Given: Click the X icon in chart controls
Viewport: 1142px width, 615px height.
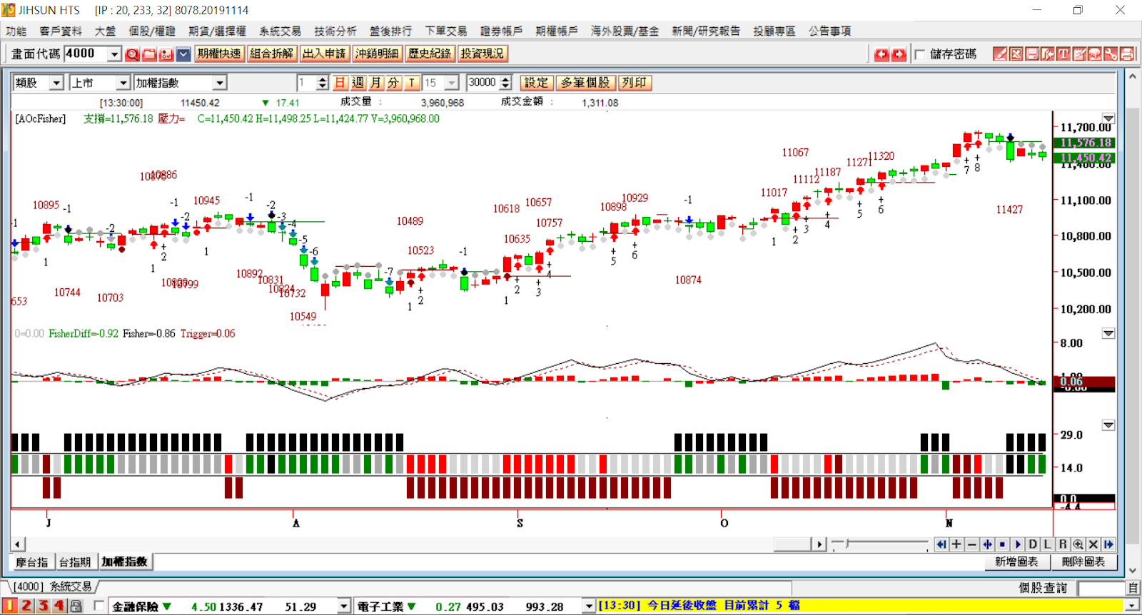Looking at the screenshot, I should (1093, 544).
